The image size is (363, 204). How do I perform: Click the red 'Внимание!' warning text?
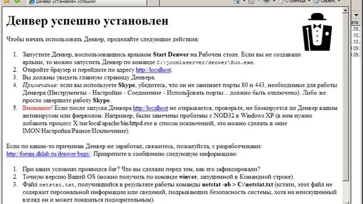click(x=37, y=108)
